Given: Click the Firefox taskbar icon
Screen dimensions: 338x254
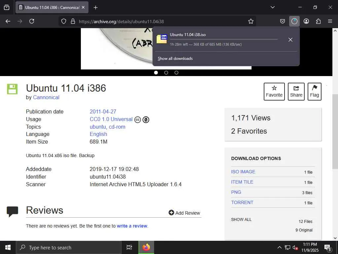Looking at the screenshot, I should (146, 247).
